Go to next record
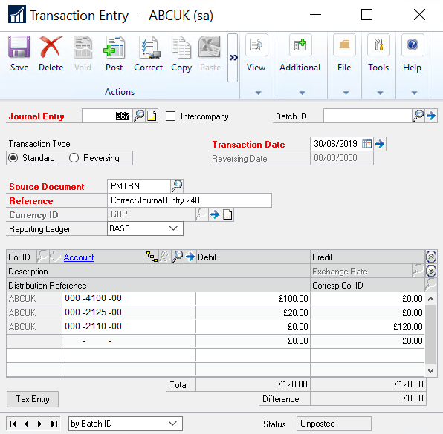 (39, 424)
